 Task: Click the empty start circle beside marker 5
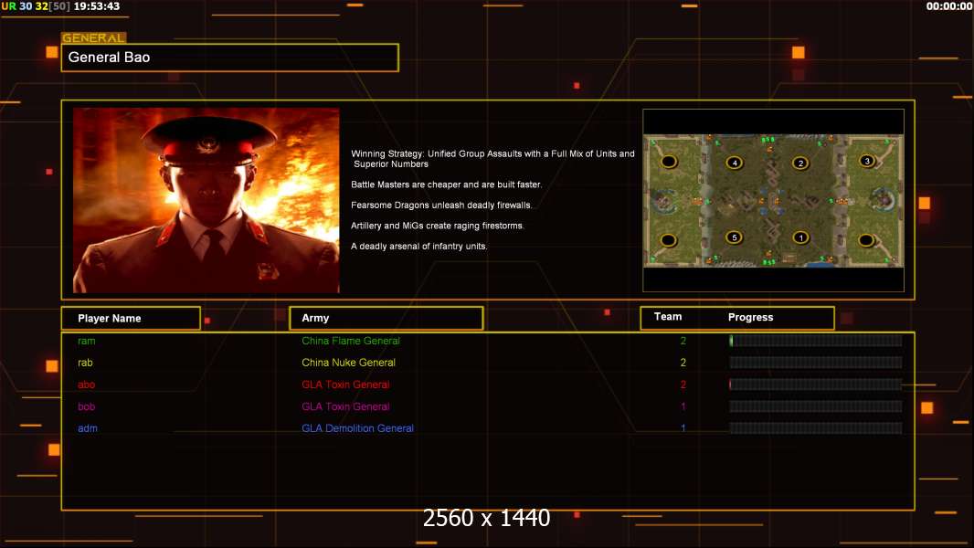click(669, 239)
